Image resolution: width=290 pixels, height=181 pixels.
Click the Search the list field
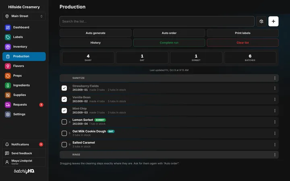click(x=157, y=21)
